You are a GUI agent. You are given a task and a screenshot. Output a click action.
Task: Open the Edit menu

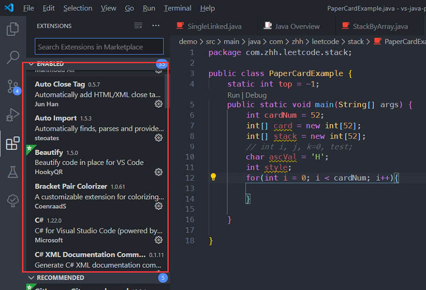click(x=49, y=8)
